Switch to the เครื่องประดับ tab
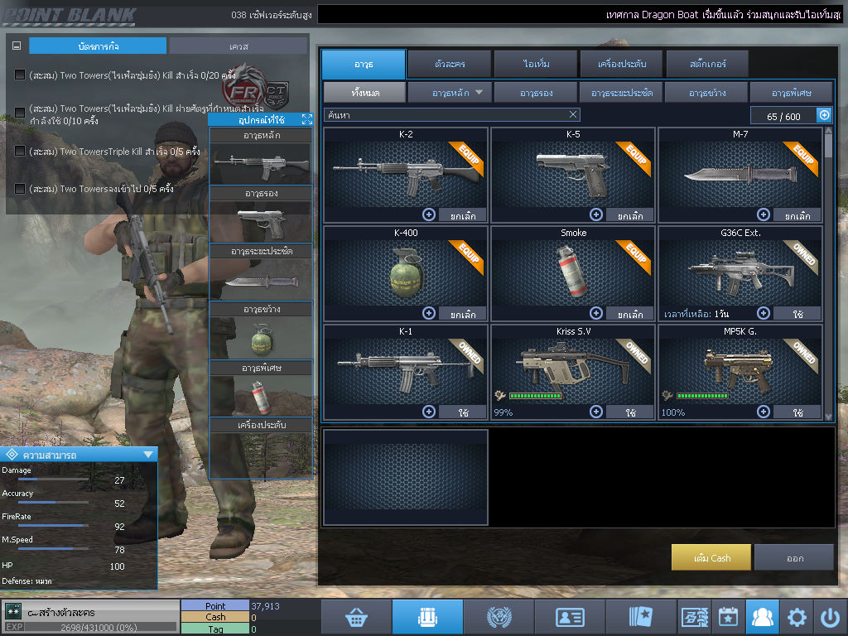Image resolution: width=848 pixels, height=636 pixels. pyautogui.click(x=621, y=64)
